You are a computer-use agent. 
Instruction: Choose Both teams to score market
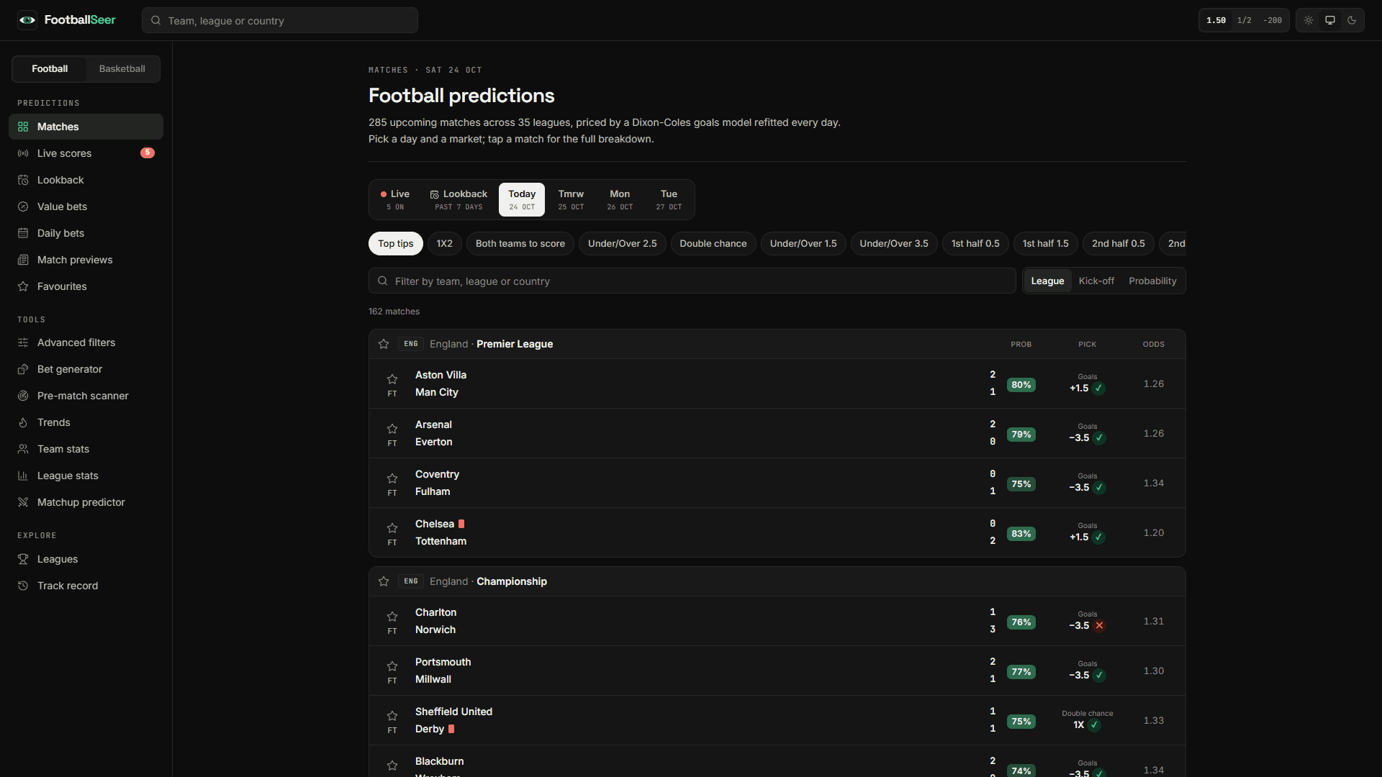[520, 244]
